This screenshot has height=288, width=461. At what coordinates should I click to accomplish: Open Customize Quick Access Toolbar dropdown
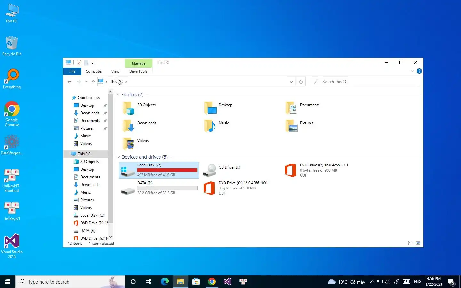(x=92, y=63)
